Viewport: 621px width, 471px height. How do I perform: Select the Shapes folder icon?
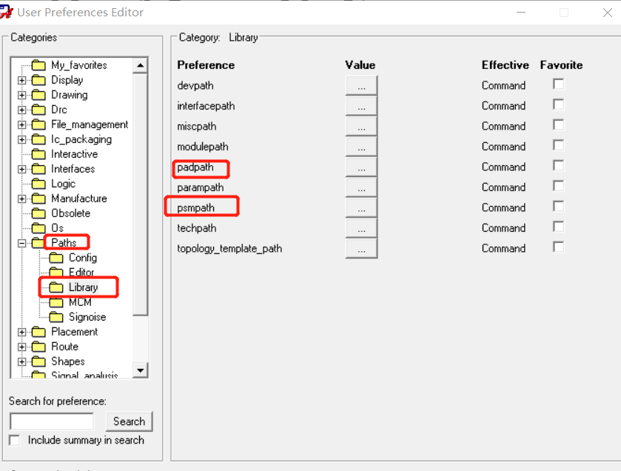(x=38, y=361)
